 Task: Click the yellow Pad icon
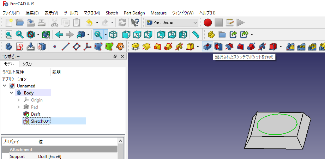click(136, 47)
